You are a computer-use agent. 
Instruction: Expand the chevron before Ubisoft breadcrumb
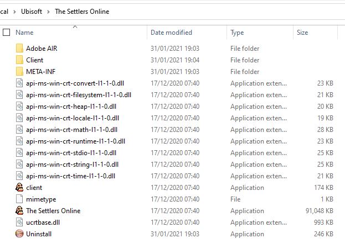point(16,12)
